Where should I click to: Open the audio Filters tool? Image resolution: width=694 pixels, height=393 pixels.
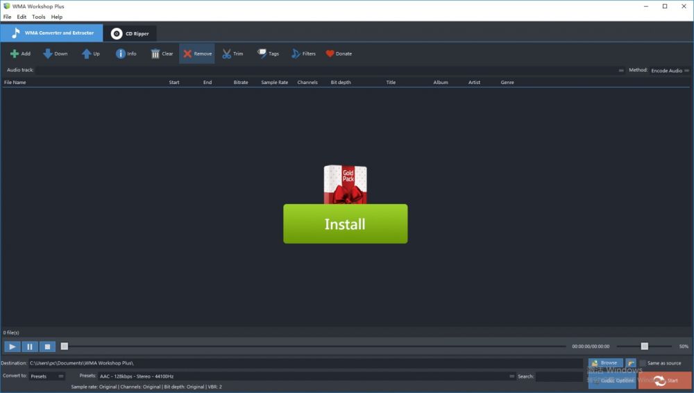[x=304, y=53]
